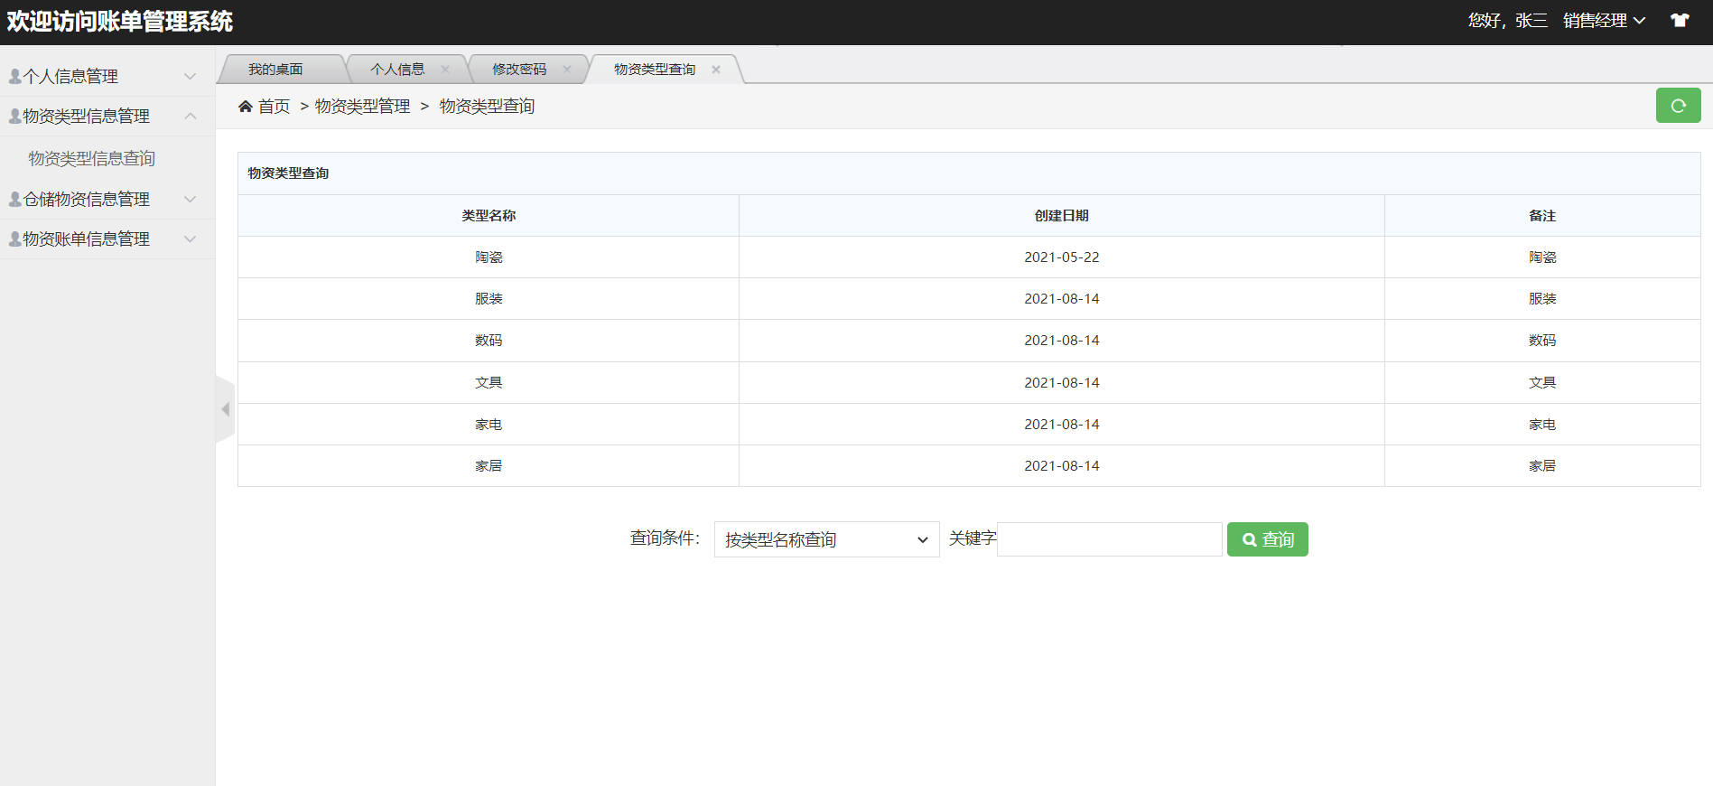Click 陶瓷 in 类型名称 column
1713x786 pixels.
489,257
